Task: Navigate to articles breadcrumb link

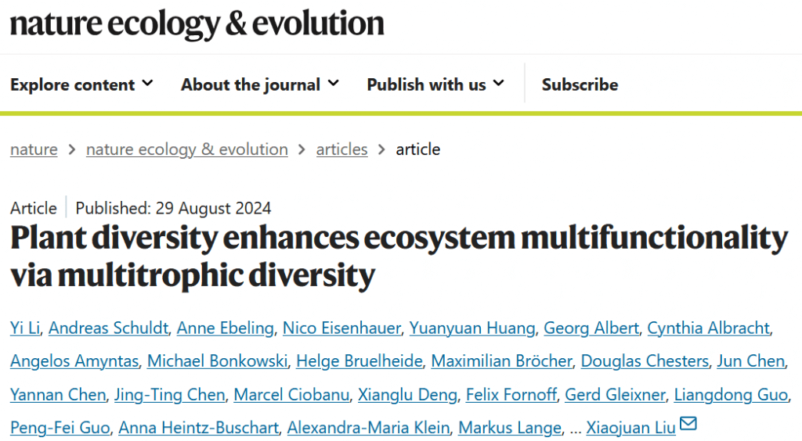Action: [x=341, y=149]
